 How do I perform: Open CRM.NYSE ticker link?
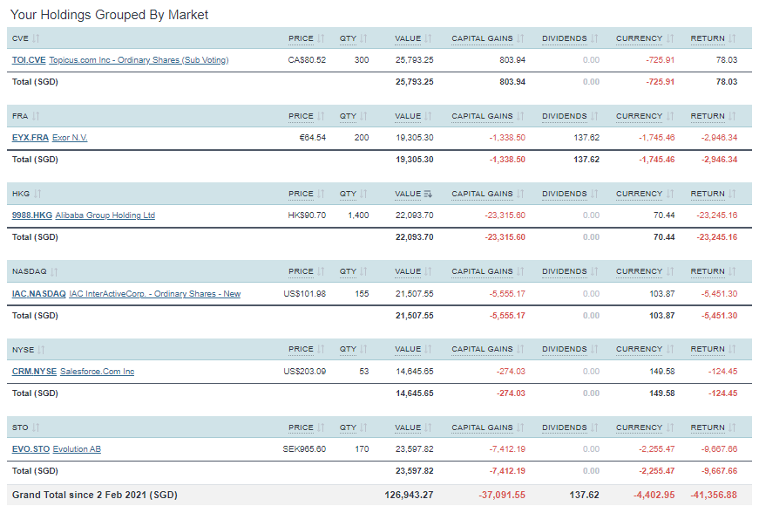coord(34,372)
